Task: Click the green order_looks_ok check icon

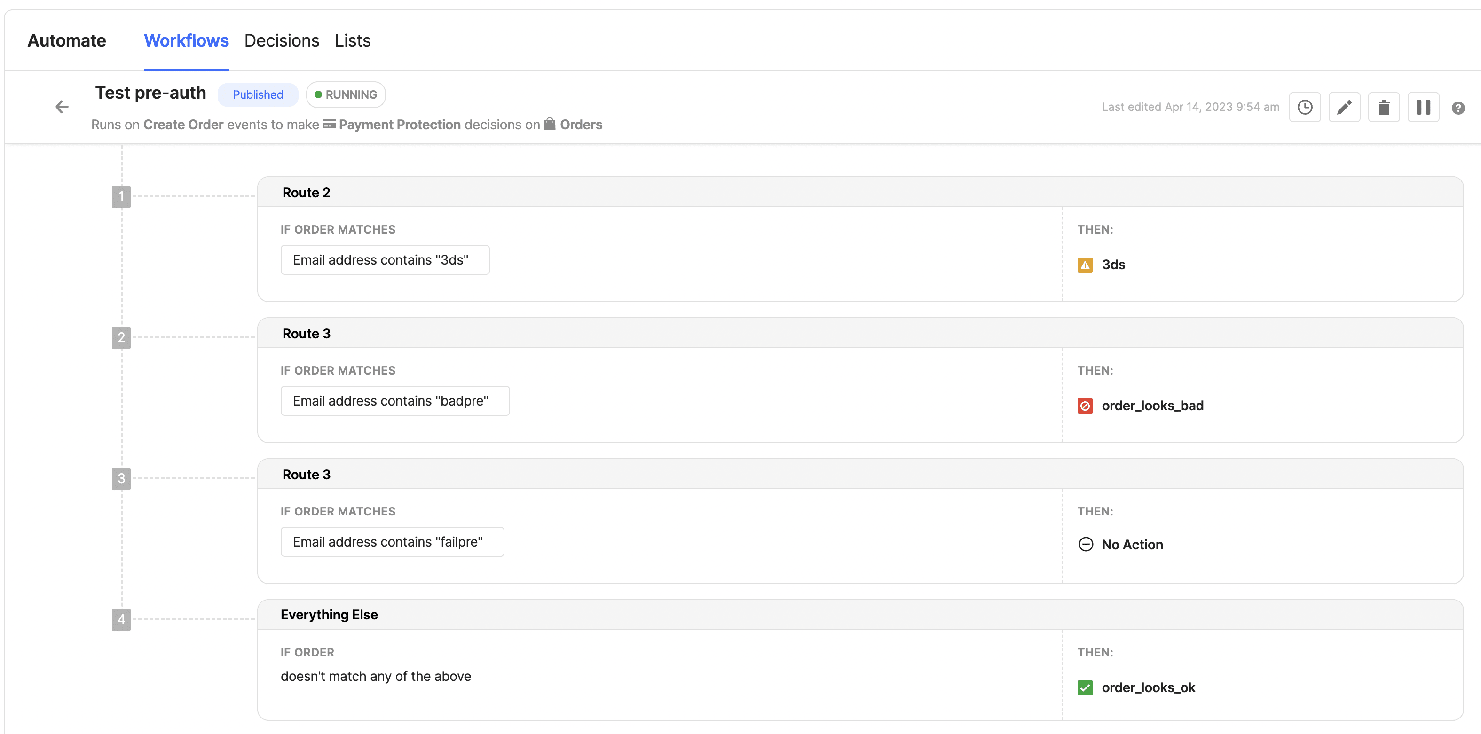Action: click(1085, 687)
